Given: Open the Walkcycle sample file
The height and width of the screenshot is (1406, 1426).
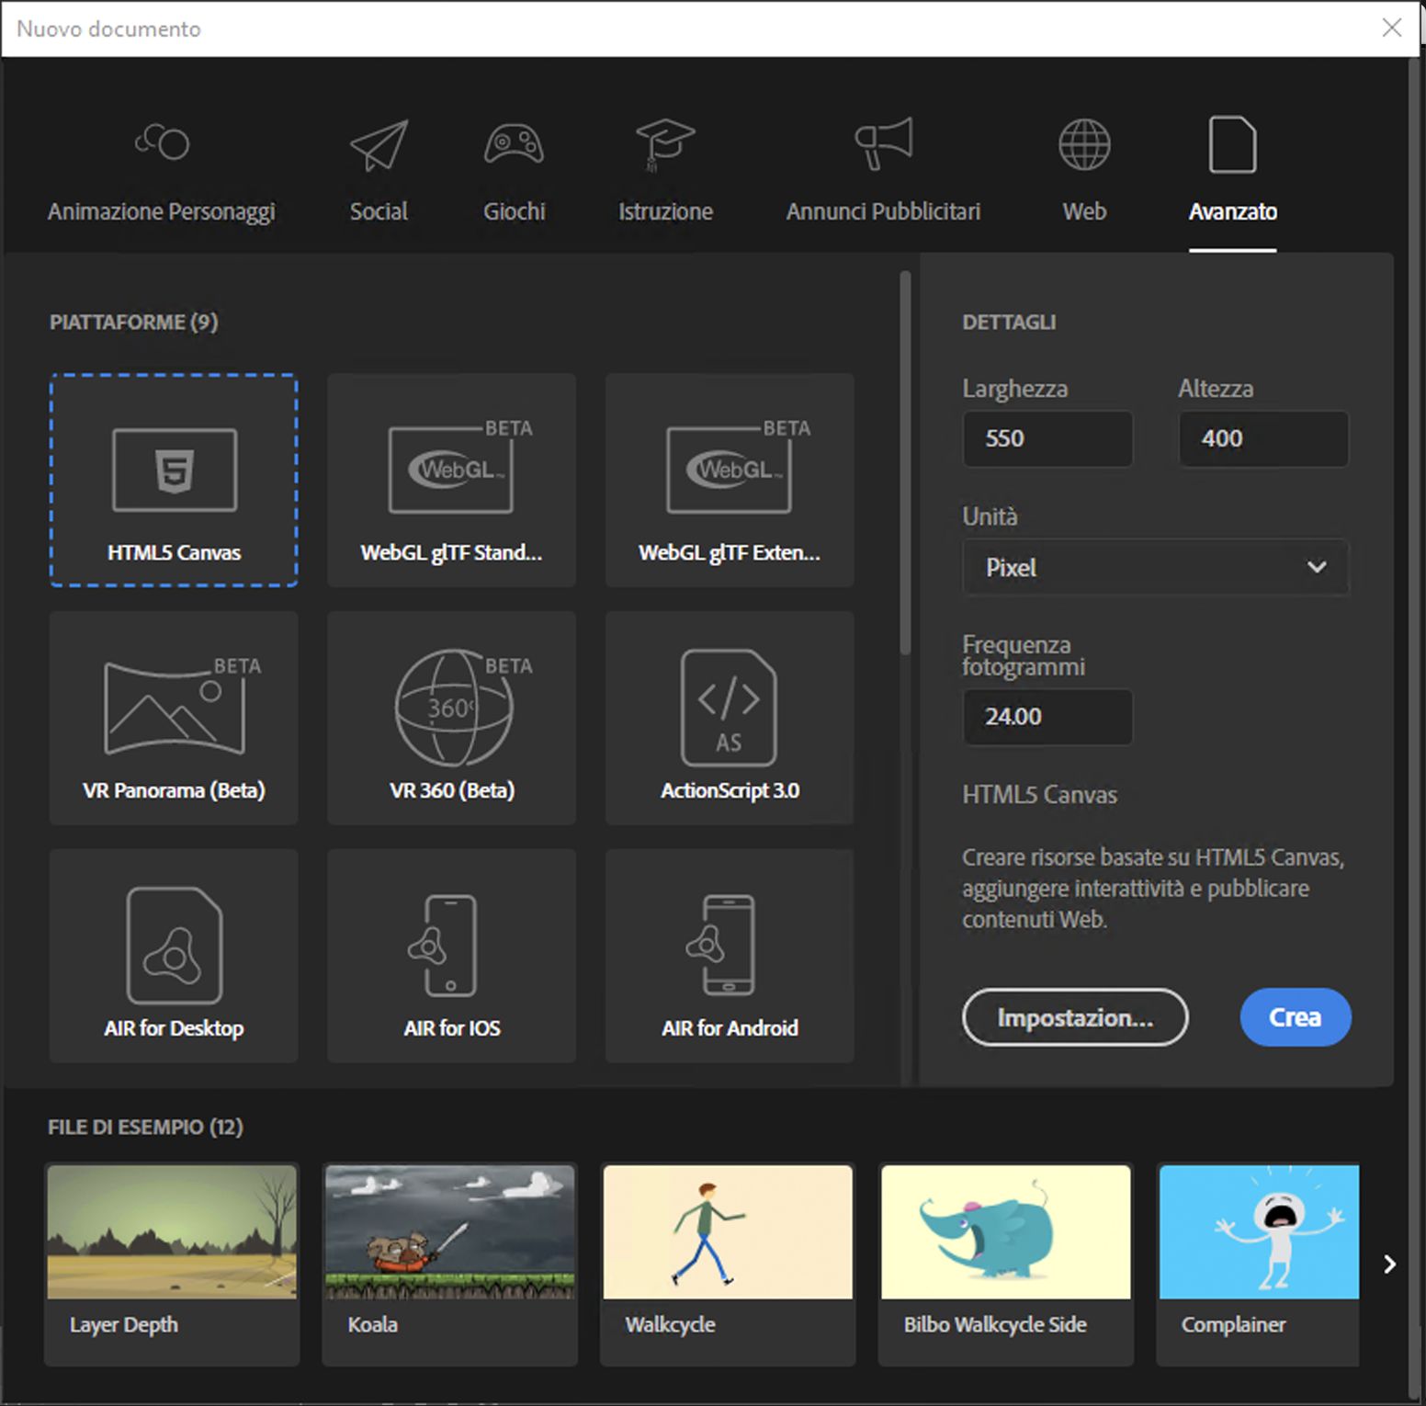Looking at the screenshot, I should [x=728, y=1264].
